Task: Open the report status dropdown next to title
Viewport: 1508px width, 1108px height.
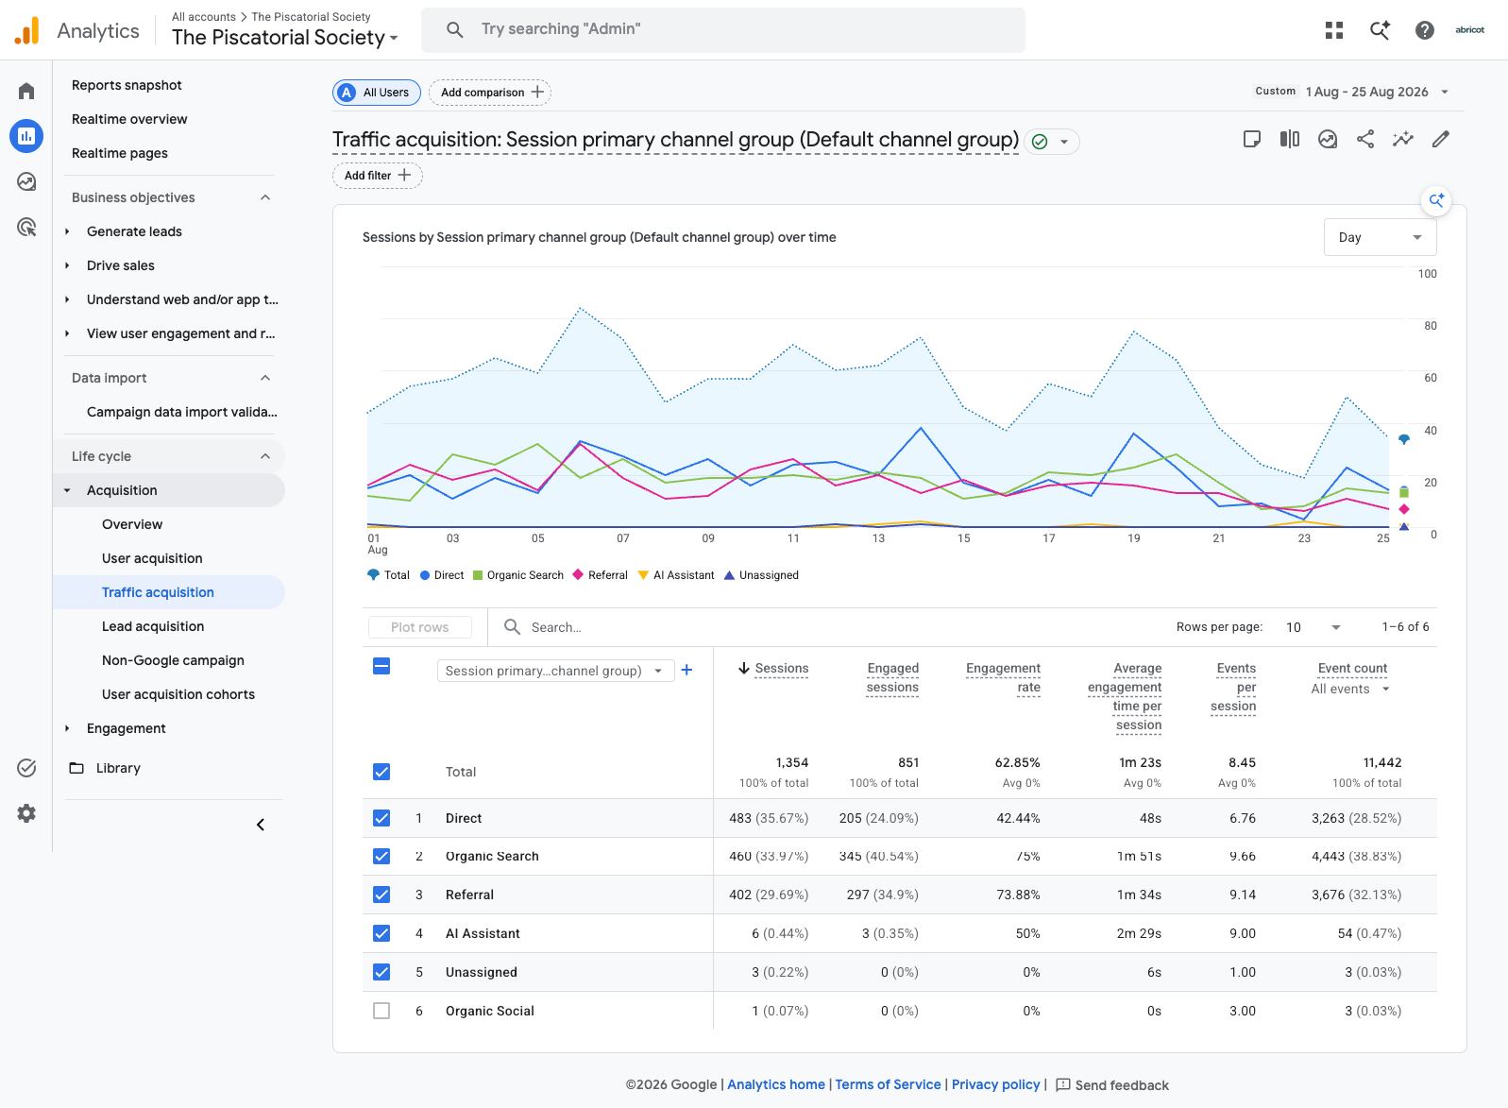Action: click(1052, 142)
